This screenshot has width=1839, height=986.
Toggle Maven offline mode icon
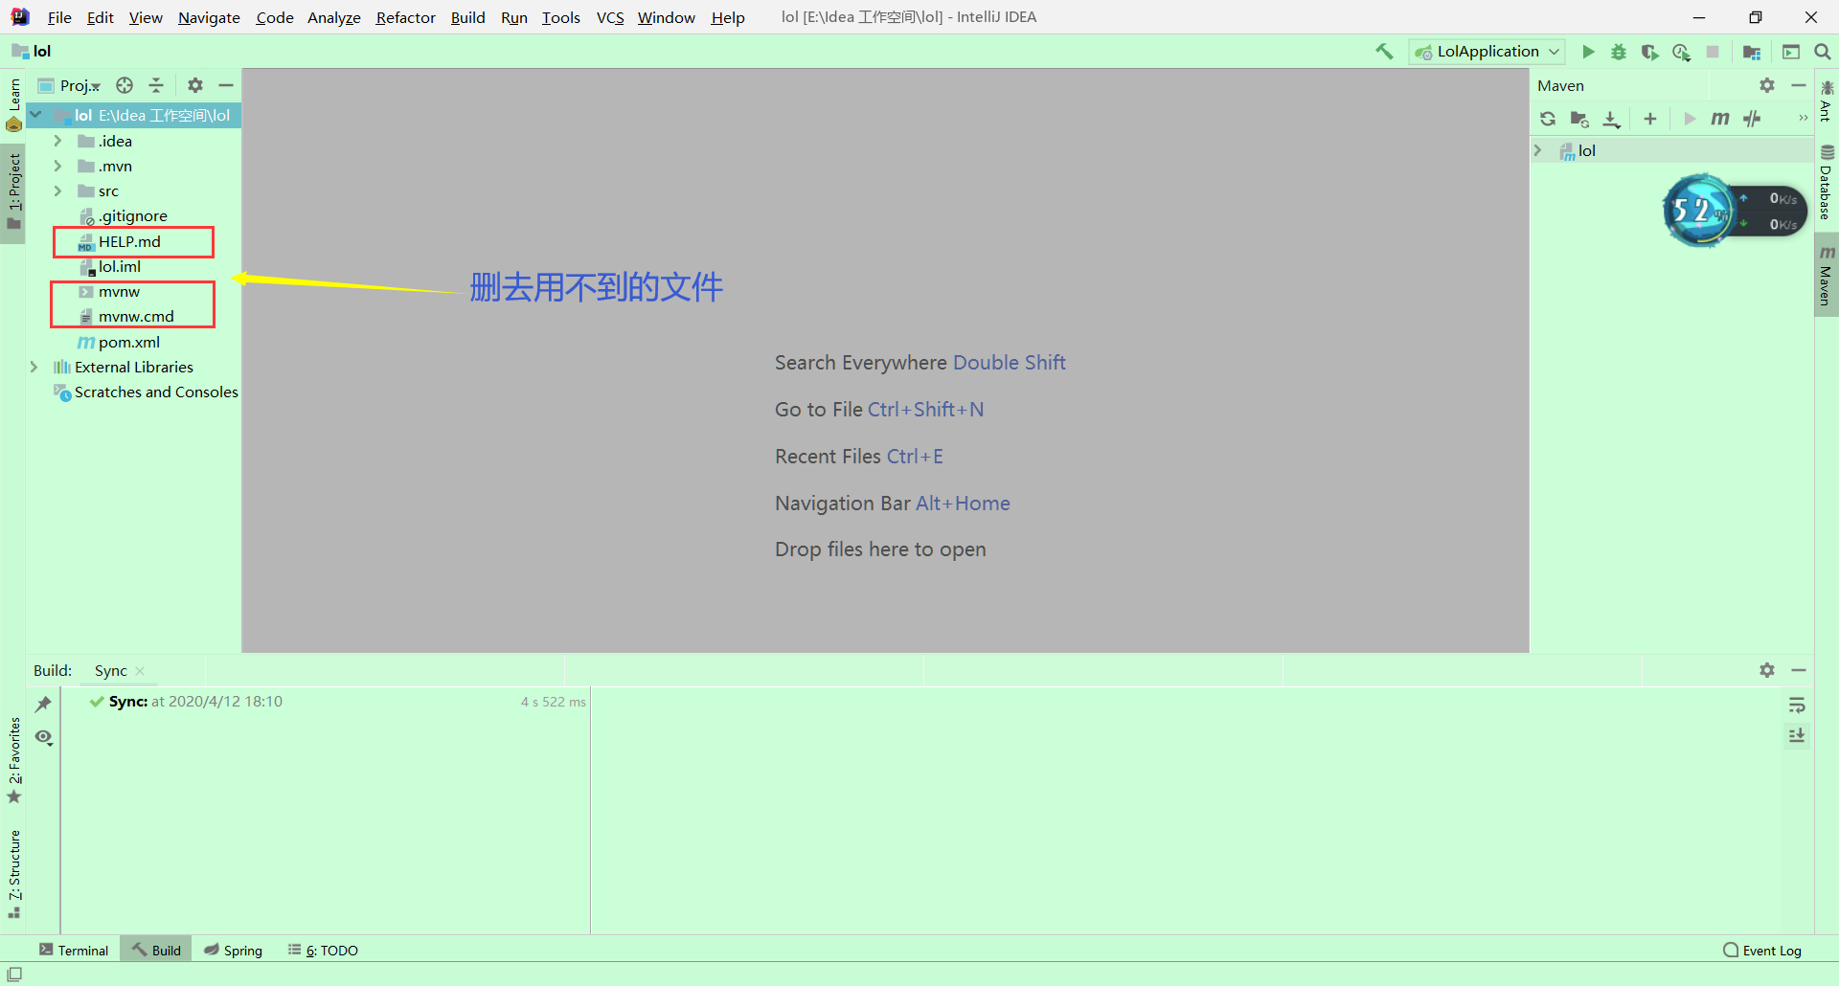(1752, 119)
